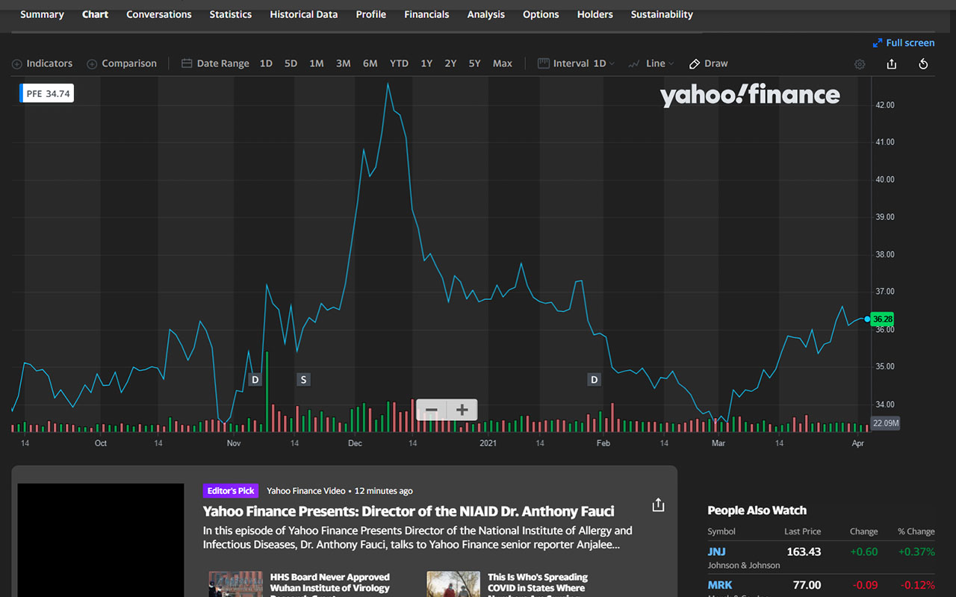
Task: Play the black Fauci video thumbnail
Action: coord(101,540)
